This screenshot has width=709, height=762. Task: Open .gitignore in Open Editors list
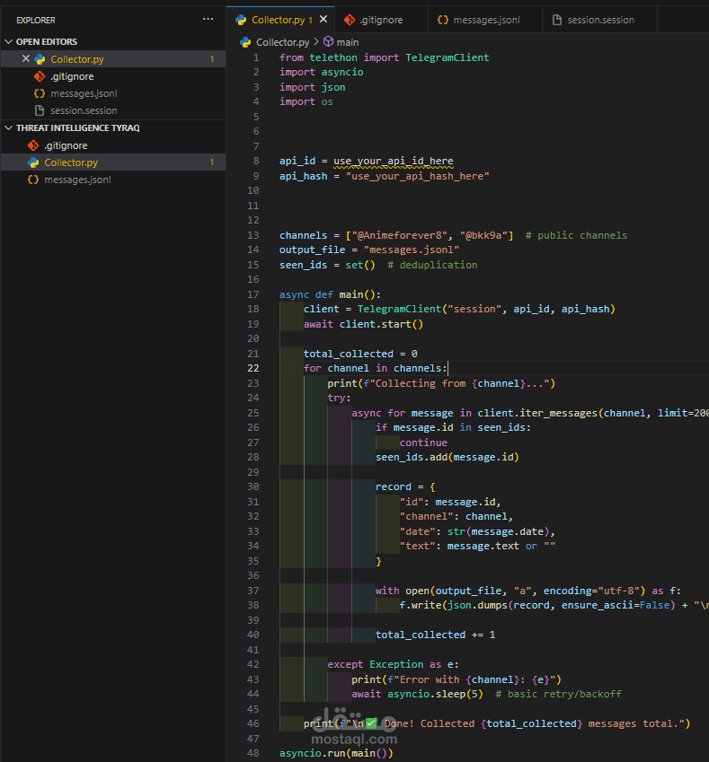click(113, 76)
